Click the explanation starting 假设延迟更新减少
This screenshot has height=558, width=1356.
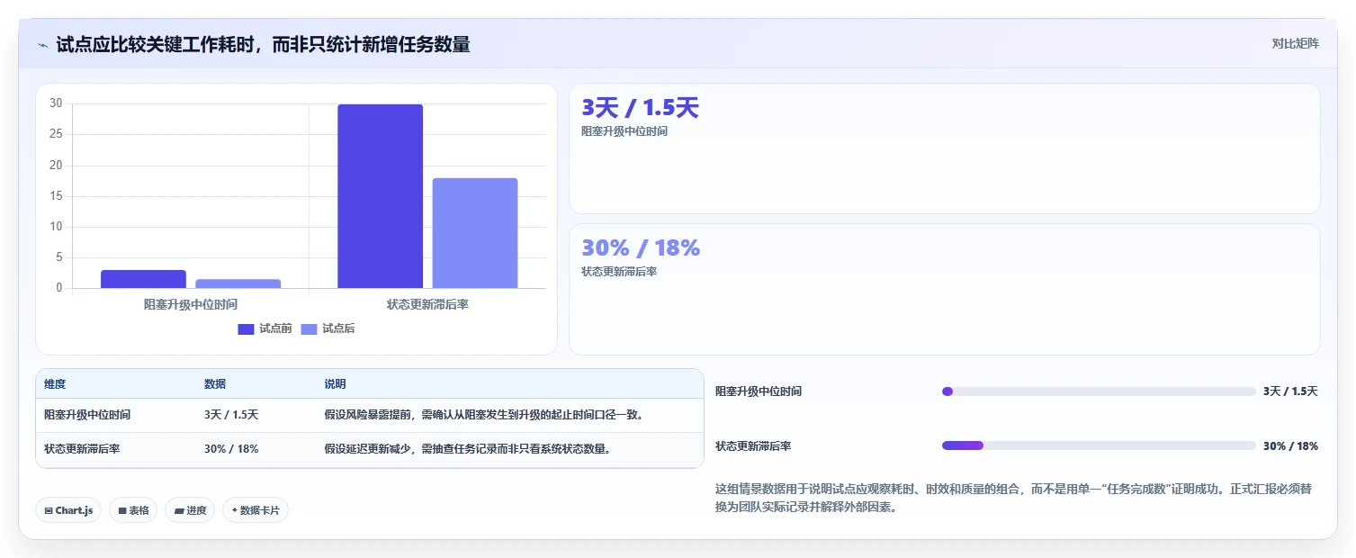pos(468,449)
